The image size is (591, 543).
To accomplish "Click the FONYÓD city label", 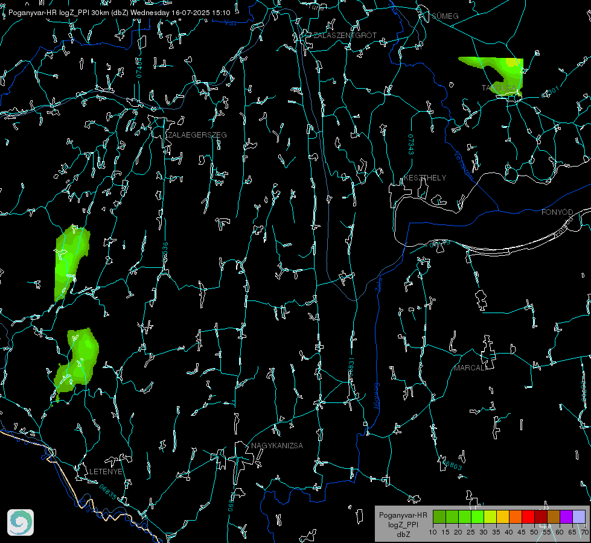I will pyautogui.click(x=557, y=212).
